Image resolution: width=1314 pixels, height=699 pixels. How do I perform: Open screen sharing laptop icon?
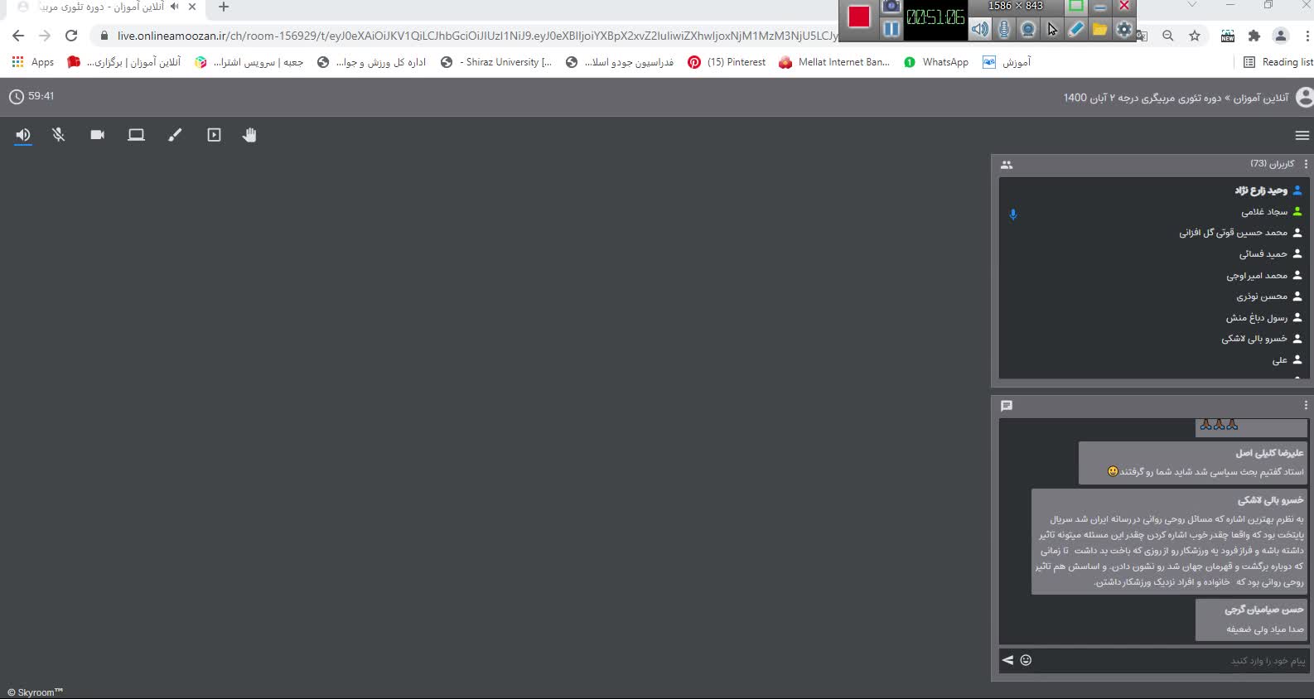(x=136, y=135)
